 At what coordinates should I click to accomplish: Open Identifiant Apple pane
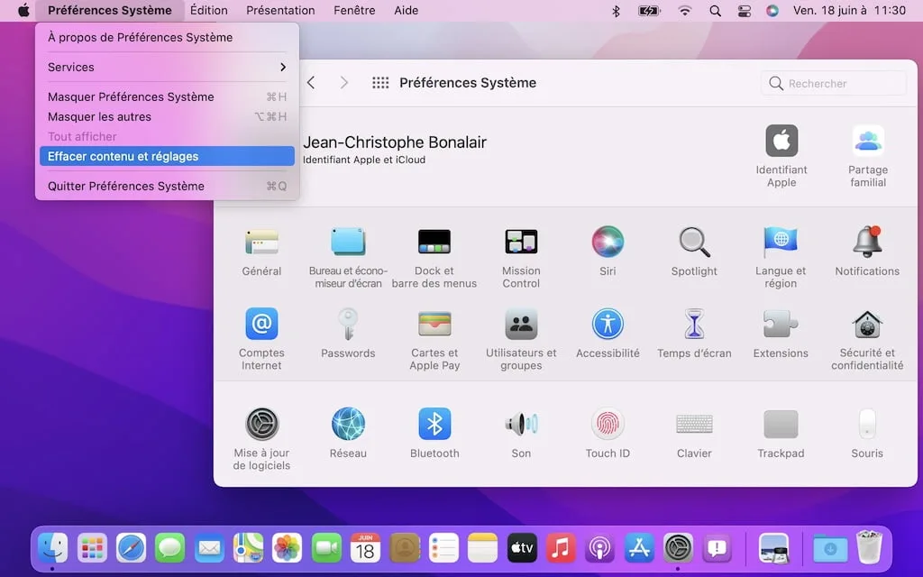(781, 156)
